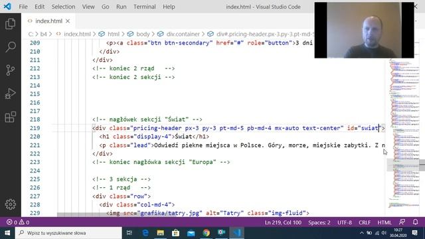425x239 pixels.
Task: Open the Explorer view in activity bar
Action: coord(11,24)
